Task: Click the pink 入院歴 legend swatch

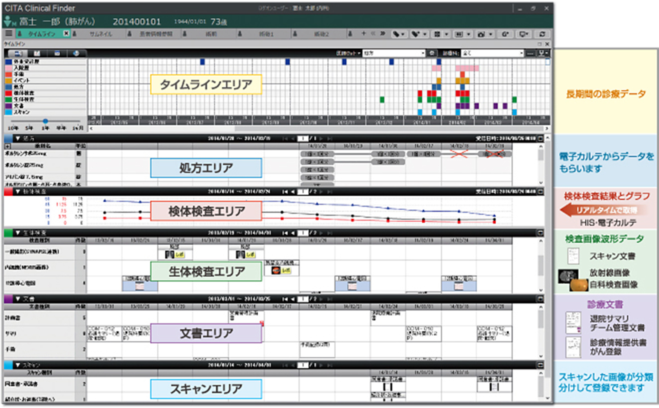Action: (x=8, y=68)
